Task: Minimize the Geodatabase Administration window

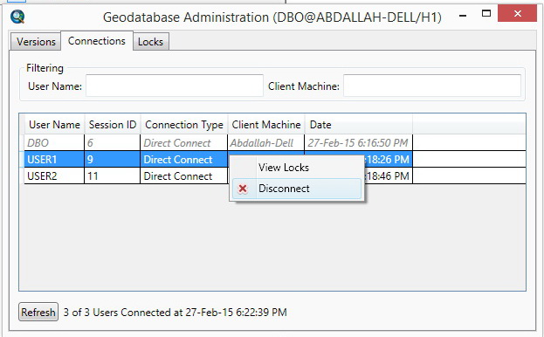Action: tap(463, 15)
